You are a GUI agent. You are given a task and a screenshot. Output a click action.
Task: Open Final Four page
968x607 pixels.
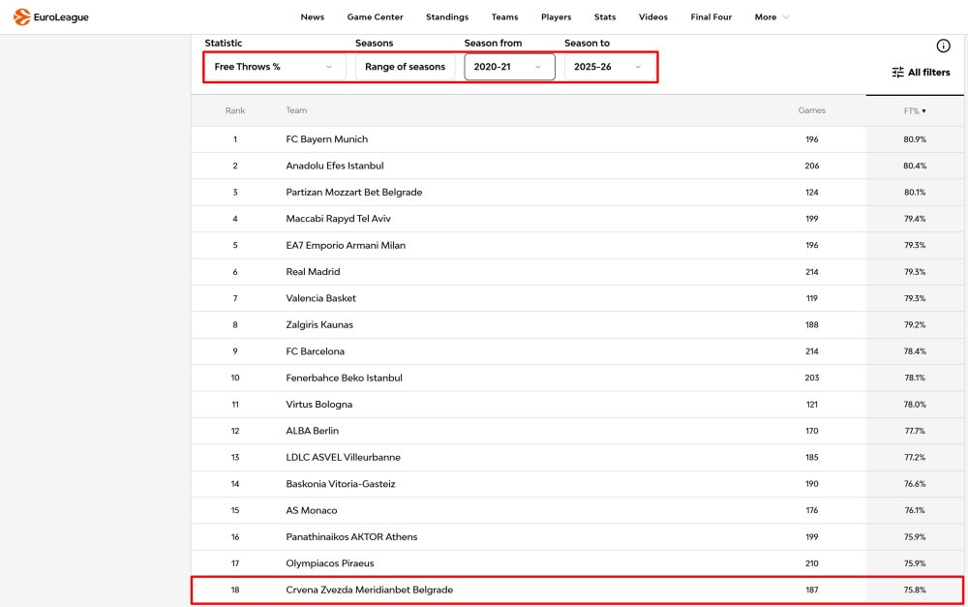tap(711, 16)
